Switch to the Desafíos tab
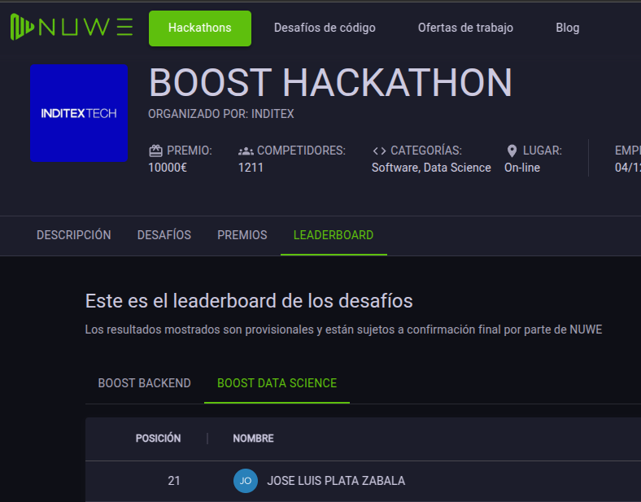 click(164, 235)
